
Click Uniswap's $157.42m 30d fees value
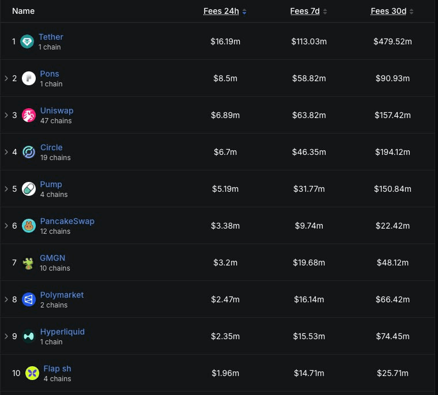click(392, 115)
